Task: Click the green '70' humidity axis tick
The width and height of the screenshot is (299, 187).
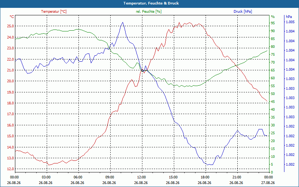Action: tap(273, 62)
